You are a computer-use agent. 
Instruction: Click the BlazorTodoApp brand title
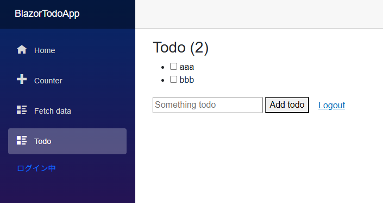(x=47, y=14)
